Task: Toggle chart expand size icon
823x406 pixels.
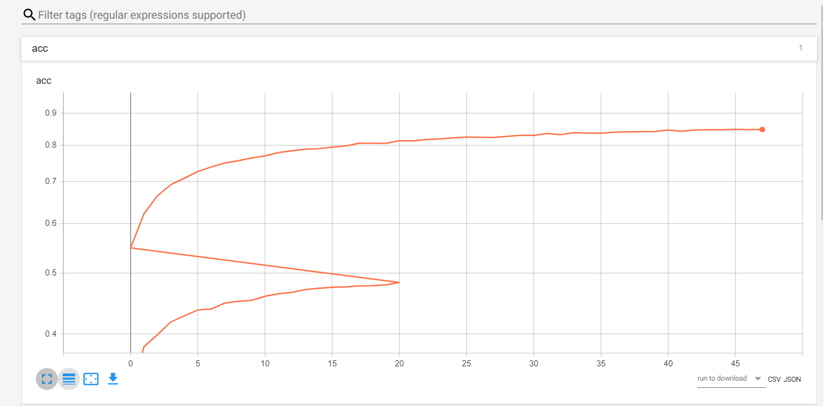Action: 47,379
